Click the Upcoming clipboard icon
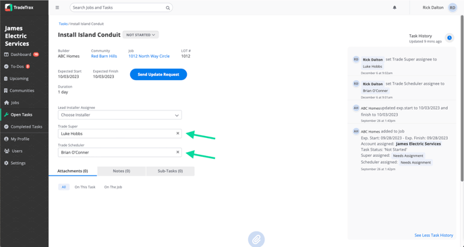This screenshot has height=247, width=464. (x=6, y=79)
